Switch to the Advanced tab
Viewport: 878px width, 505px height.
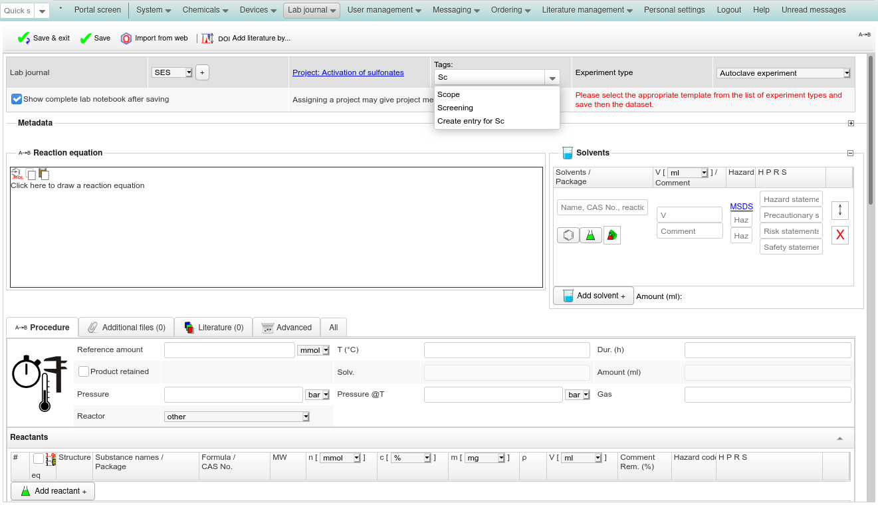pyautogui.click(x=286, y=327)
